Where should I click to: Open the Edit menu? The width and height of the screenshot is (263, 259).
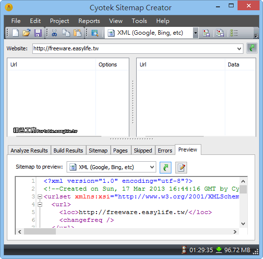pos(35,21)
